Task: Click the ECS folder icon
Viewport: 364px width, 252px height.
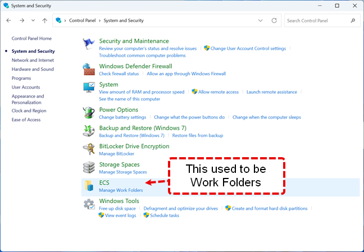Action: coord(89,186)
